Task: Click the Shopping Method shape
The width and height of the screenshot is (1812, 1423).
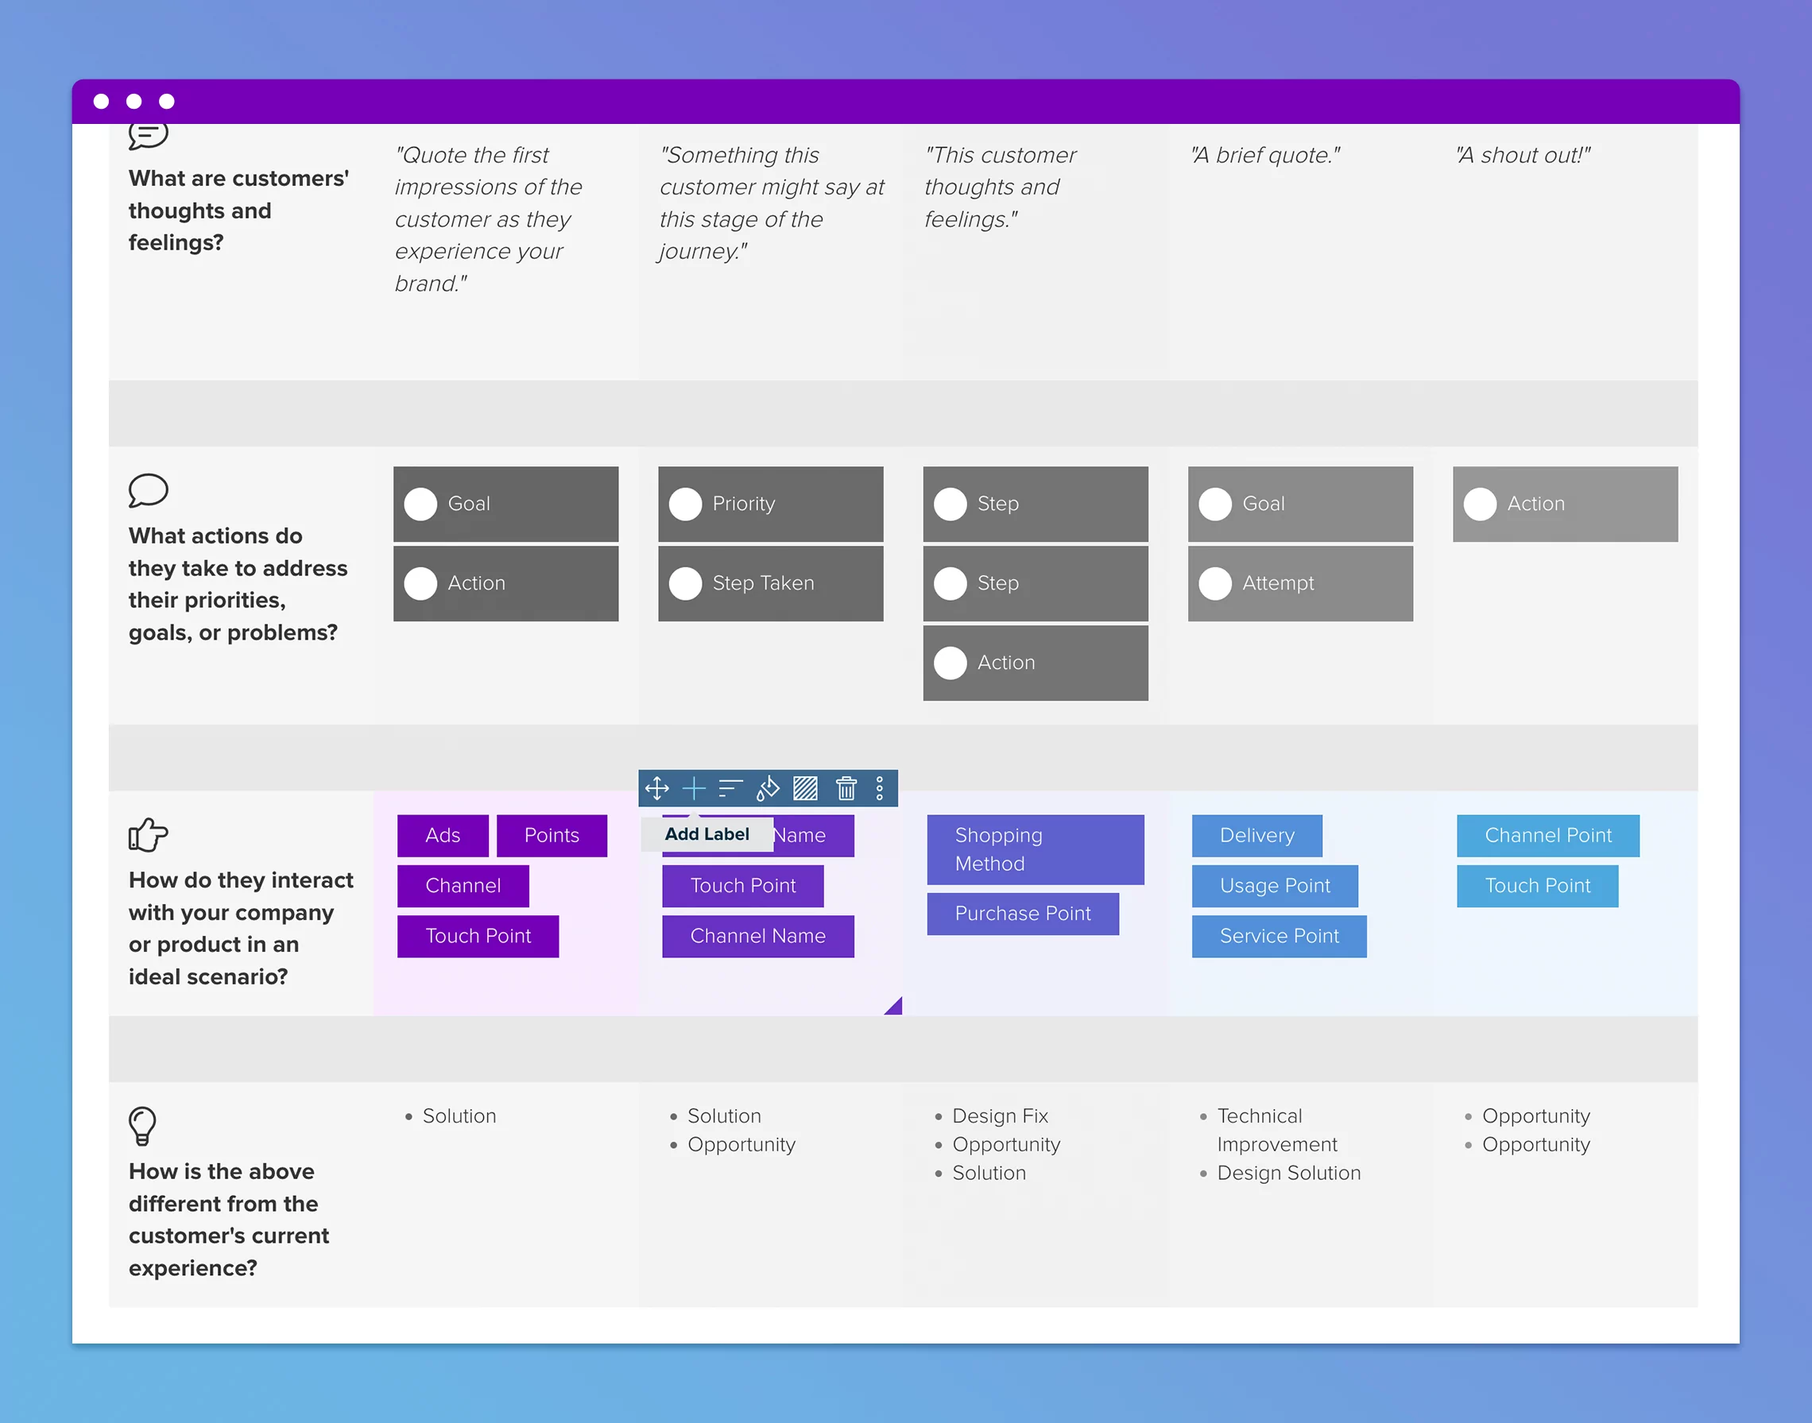Action: click(x=1036, y=850)
